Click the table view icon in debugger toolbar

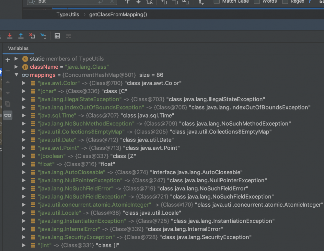pyautogui.click(x=57, y=36)
